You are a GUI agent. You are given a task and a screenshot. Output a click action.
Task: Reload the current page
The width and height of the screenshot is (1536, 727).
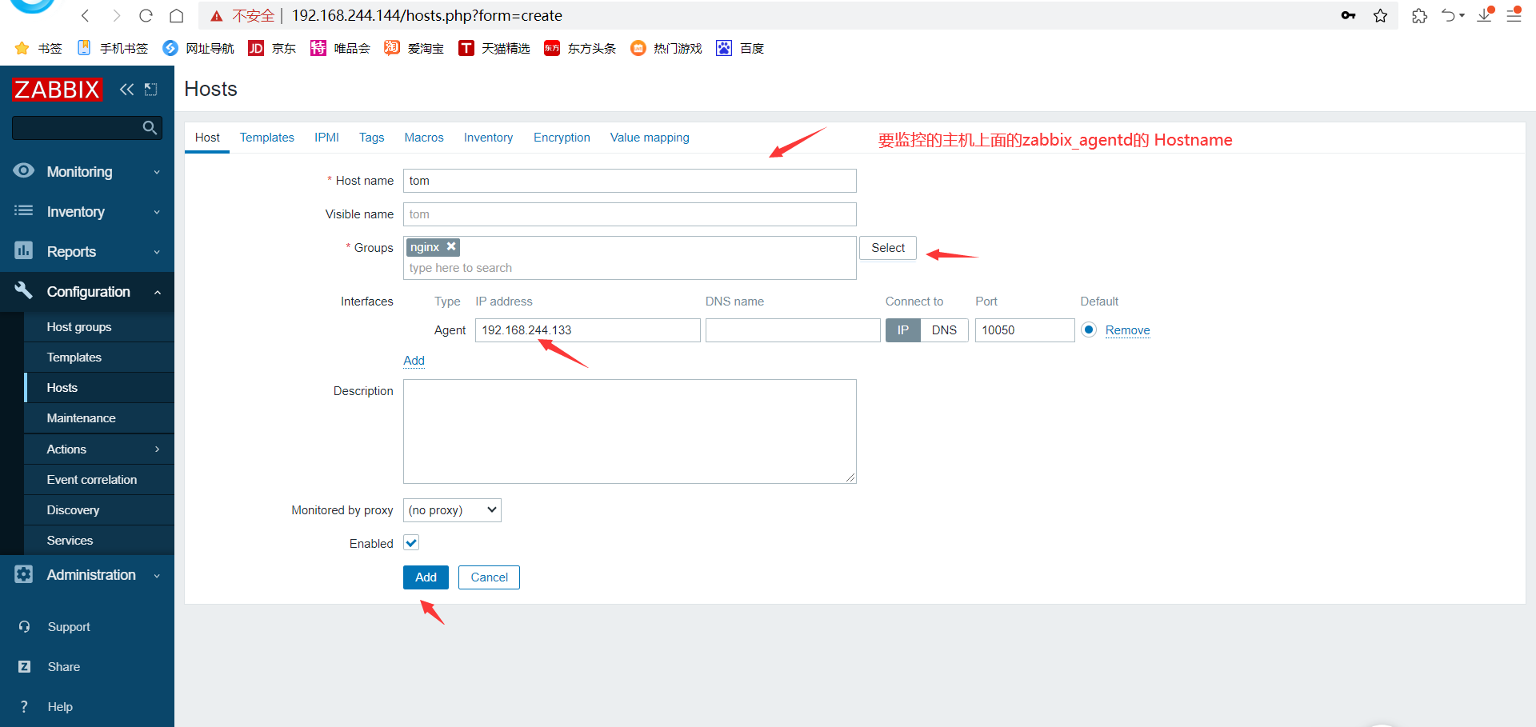[146, 16]
